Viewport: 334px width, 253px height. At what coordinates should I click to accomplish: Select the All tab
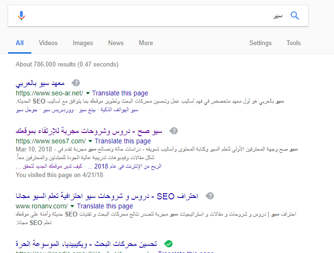(x=19, y=43)
